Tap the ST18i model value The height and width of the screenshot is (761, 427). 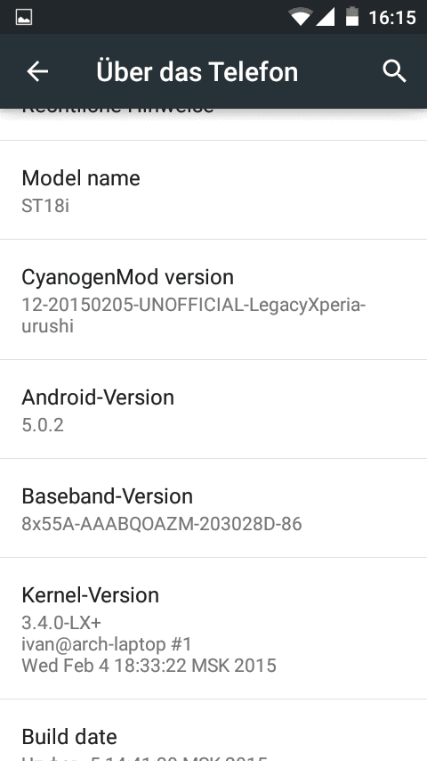click(45, 205)
